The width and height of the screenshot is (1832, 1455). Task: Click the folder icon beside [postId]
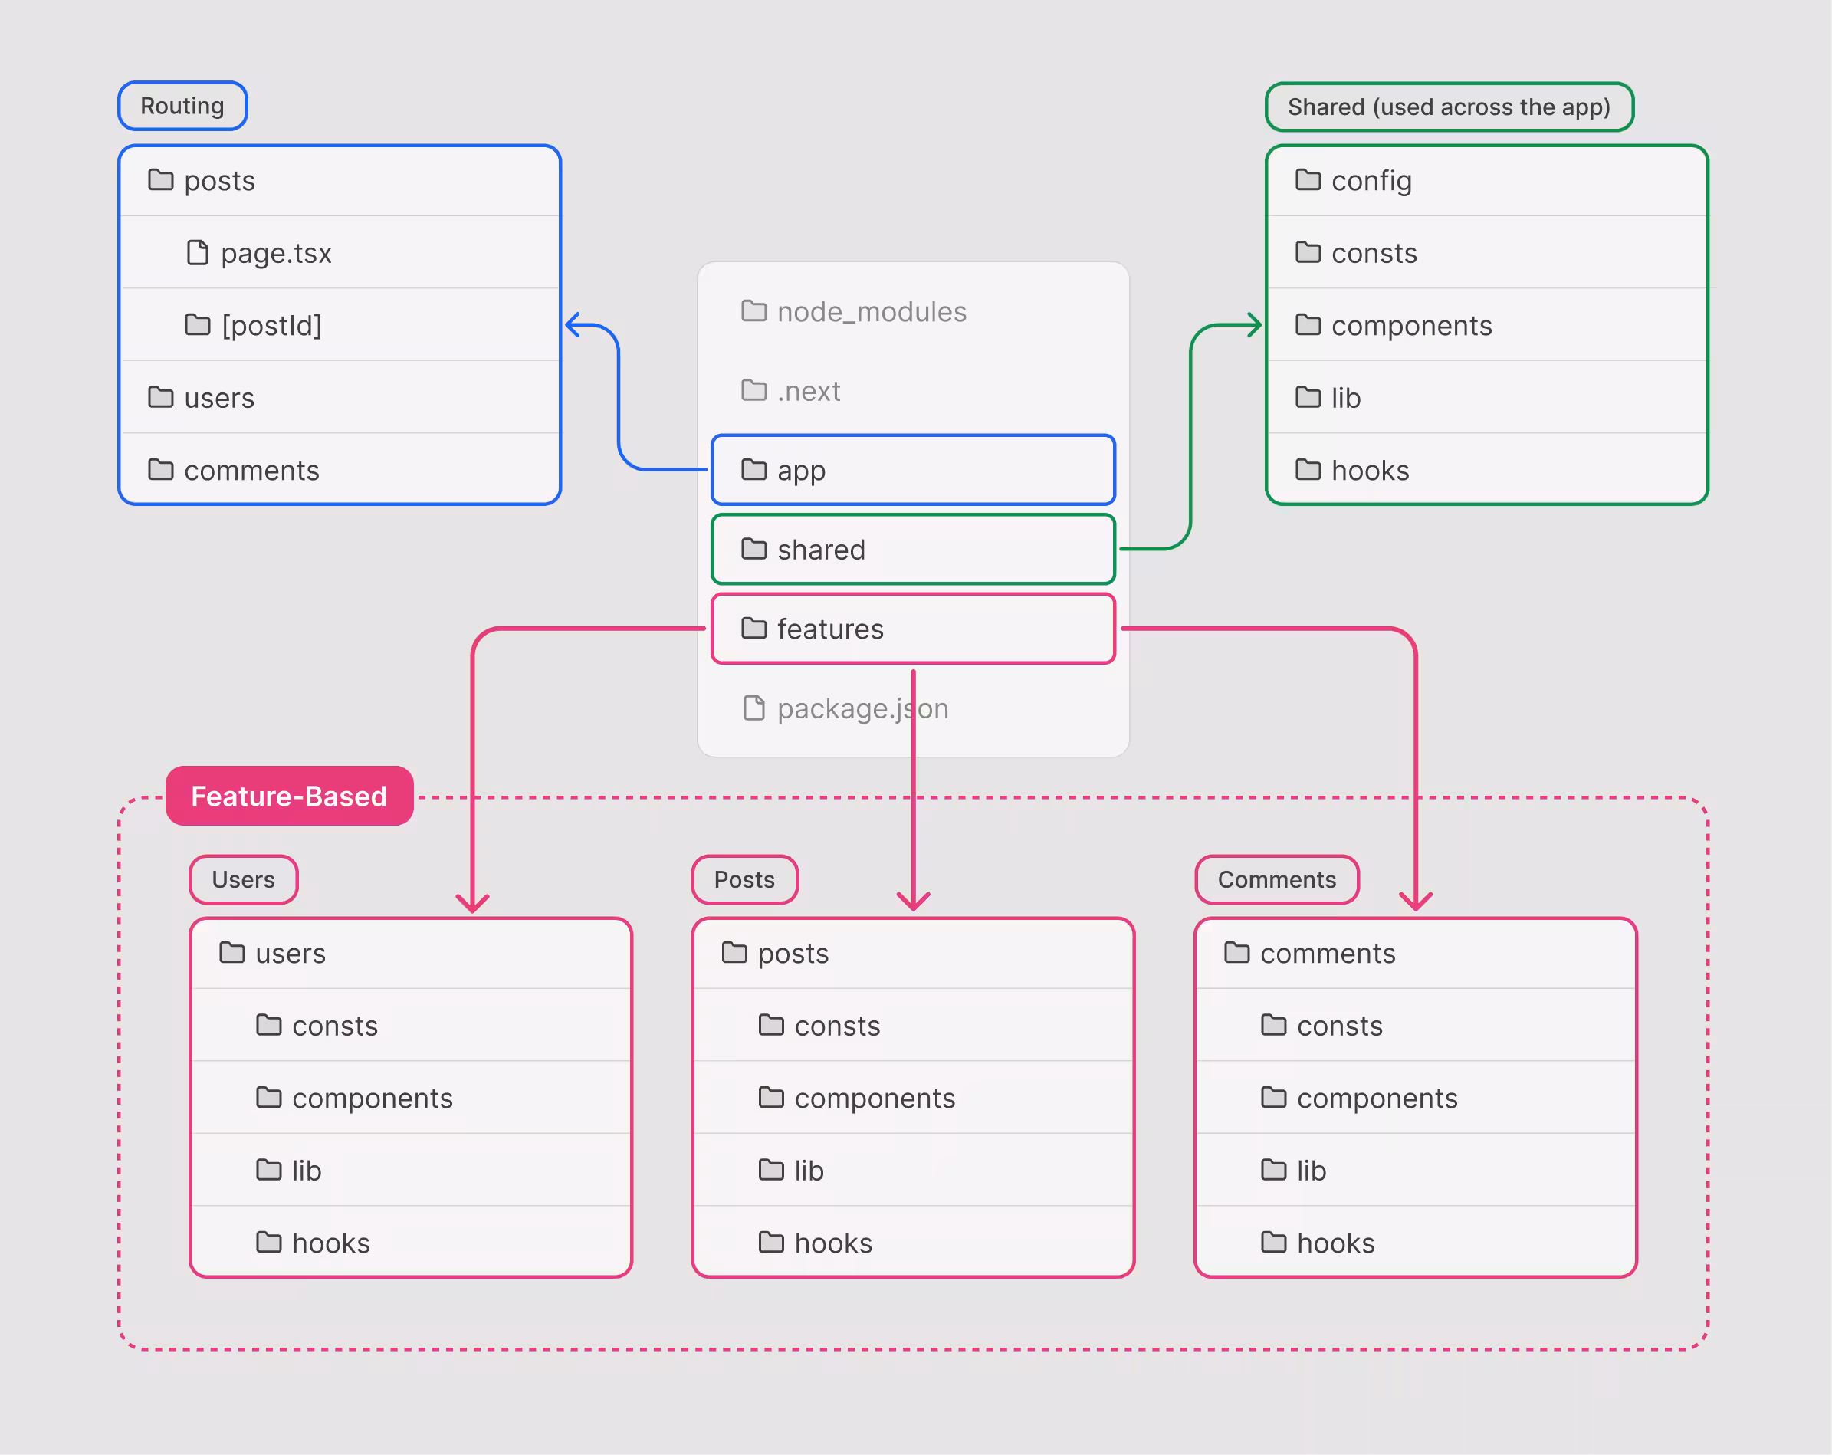[x=197, y=325]
